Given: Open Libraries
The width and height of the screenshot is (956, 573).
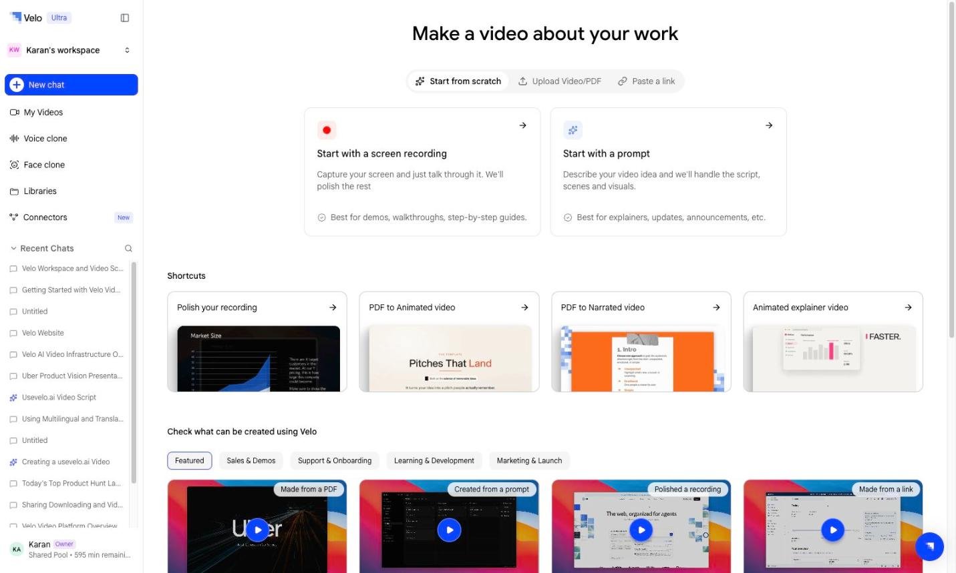Looking at the screenshot, I should click(71, 191).
